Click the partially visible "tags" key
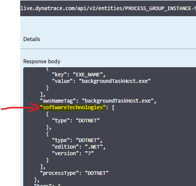Viewport: 196px width, 186px height. (43, 185)
